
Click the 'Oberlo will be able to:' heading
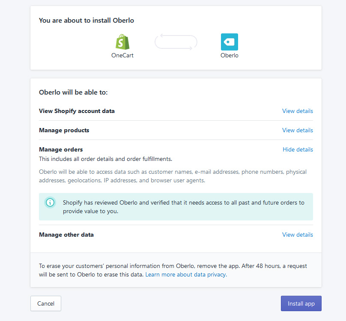(x=73, y=92)
